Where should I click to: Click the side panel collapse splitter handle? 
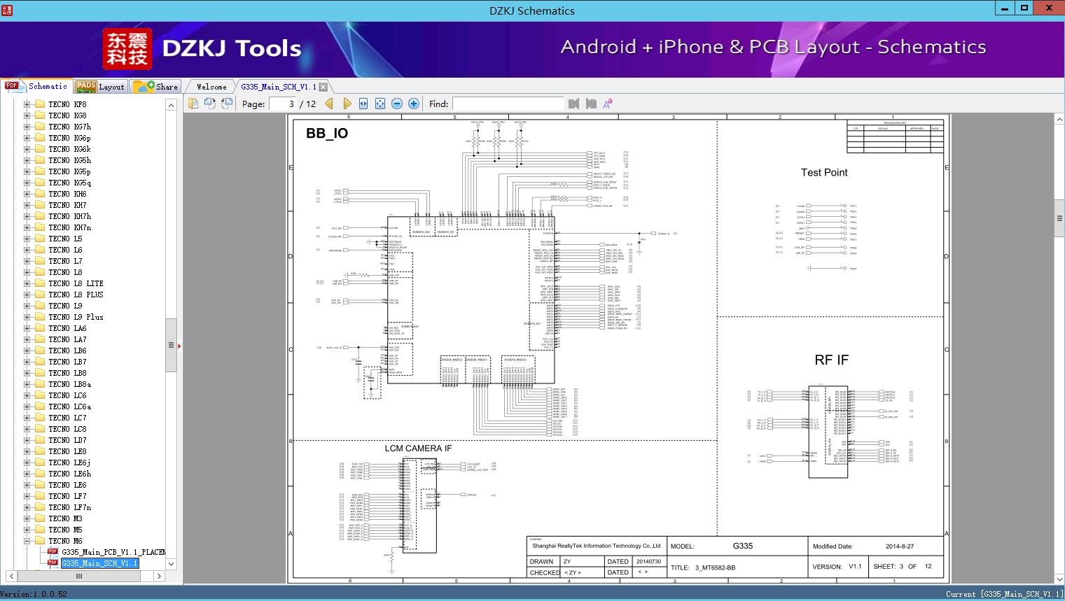pyautogui.click(x=179, y=346)
